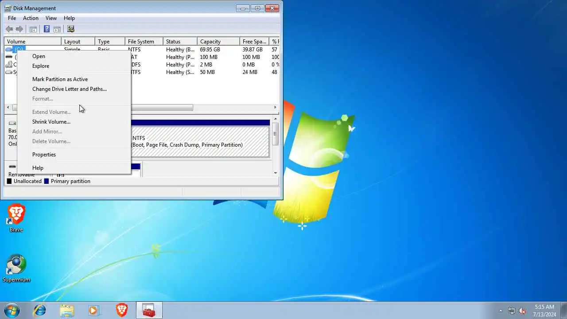Open Properties from the context menu
The image size is (567, 319).
pyautogui.click(x=74, y=155)
